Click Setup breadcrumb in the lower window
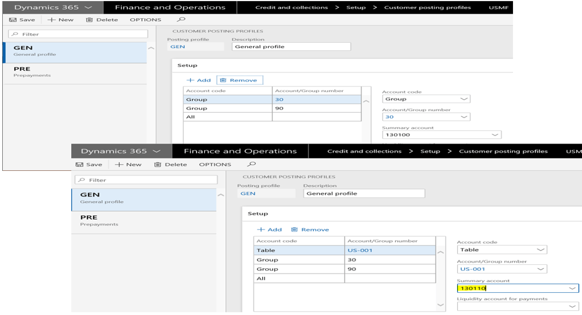The width and height of the screenshot is (582, 315). (x=430, y=152)
